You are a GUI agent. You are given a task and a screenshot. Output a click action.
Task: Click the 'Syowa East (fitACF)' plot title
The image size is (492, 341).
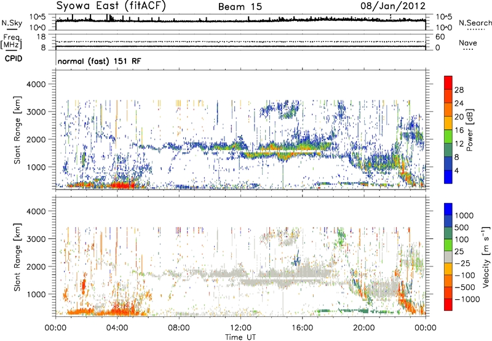(111, 6)
